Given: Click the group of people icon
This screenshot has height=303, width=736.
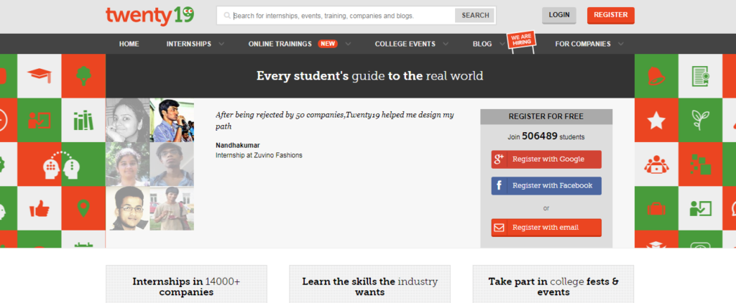Looking at the screenshot, I should [x=656, y=164].
